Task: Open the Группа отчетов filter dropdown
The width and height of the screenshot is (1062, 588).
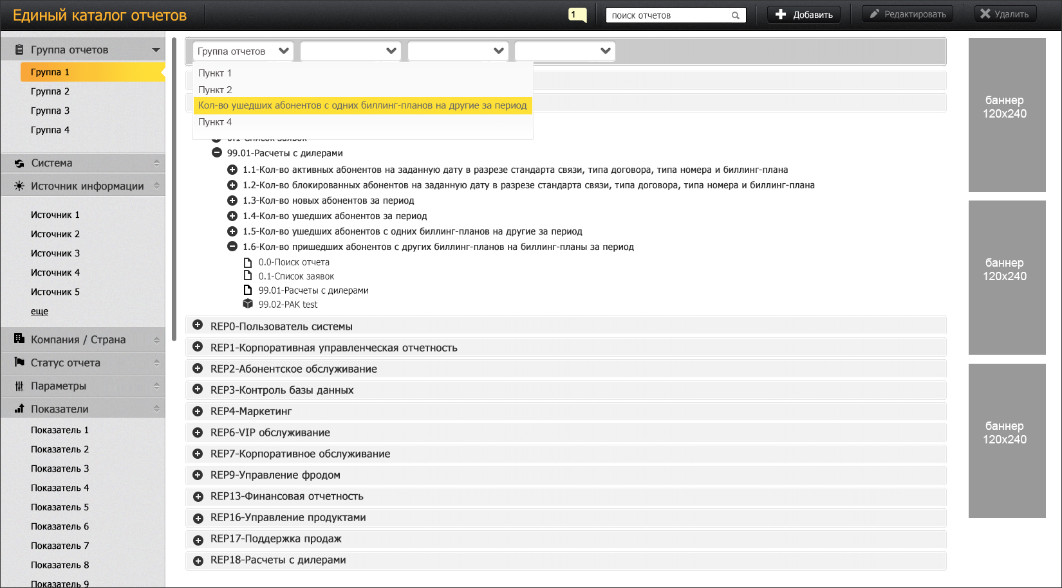Action: 243,51
